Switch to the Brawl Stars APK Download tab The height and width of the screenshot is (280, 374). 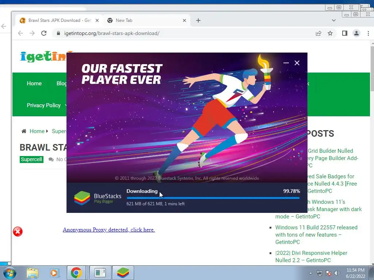pyautogui.click(x=59, y=20)
